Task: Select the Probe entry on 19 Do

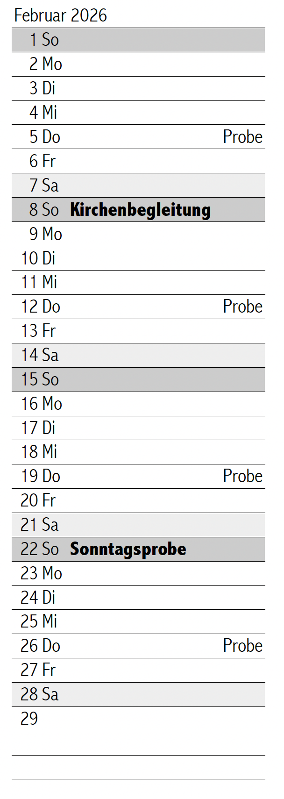Action: coord(242,476)
